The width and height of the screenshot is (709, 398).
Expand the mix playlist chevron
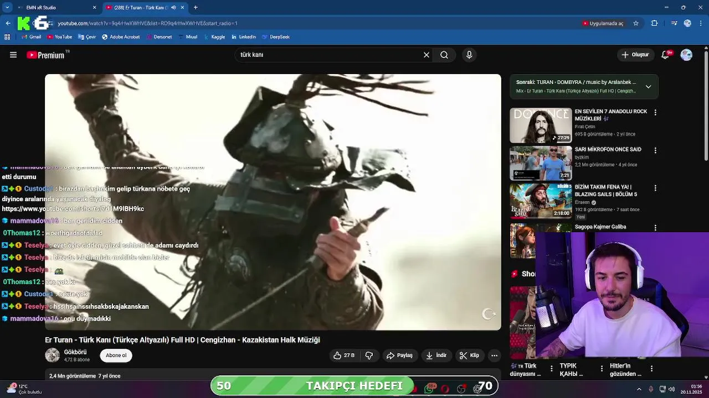648,87
